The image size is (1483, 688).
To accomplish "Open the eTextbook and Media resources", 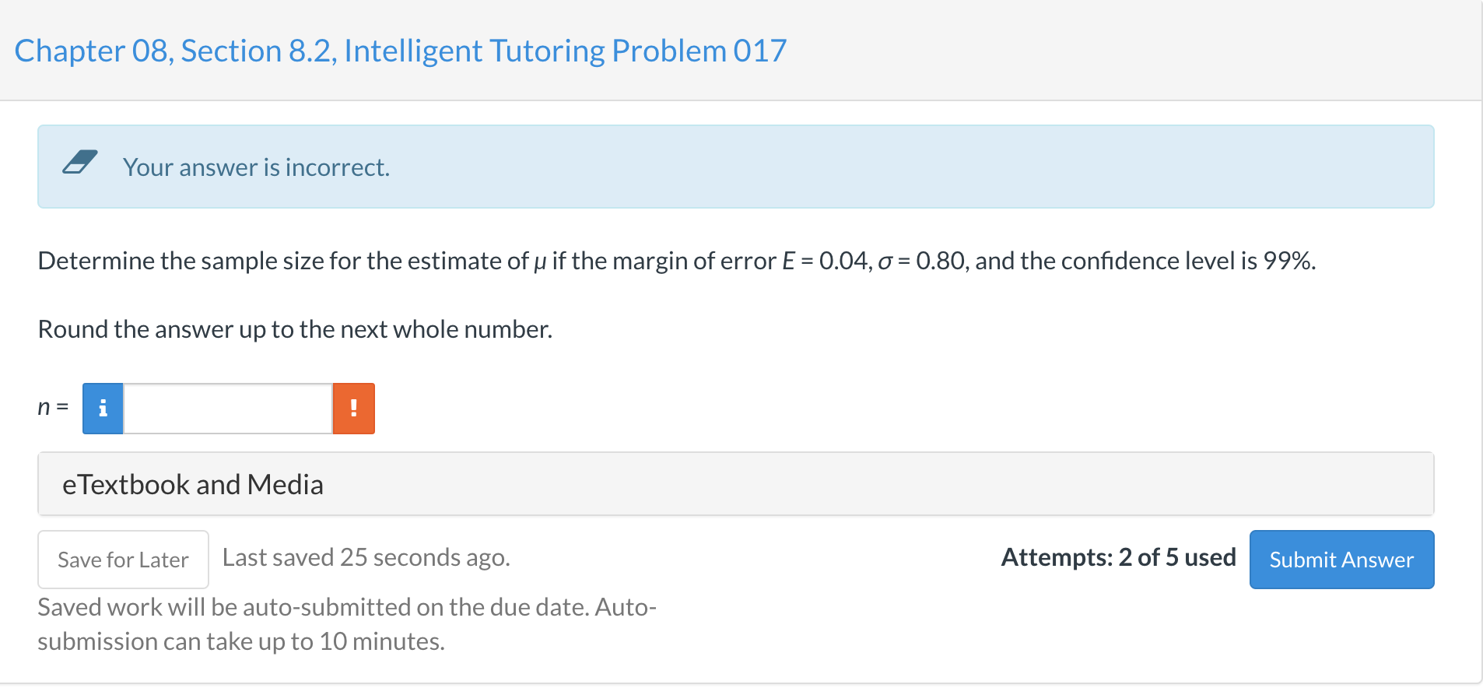I will pos(193,483).
